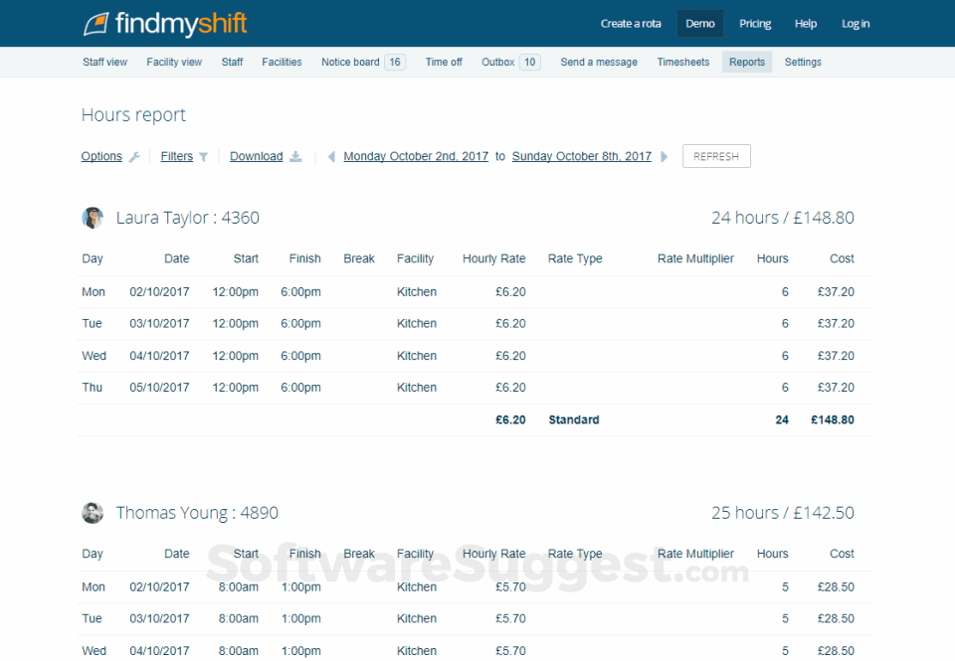Viewport: 955px width, 661px height.
Task: Open report Options via the wrench icon
Action: click(133, 156)
